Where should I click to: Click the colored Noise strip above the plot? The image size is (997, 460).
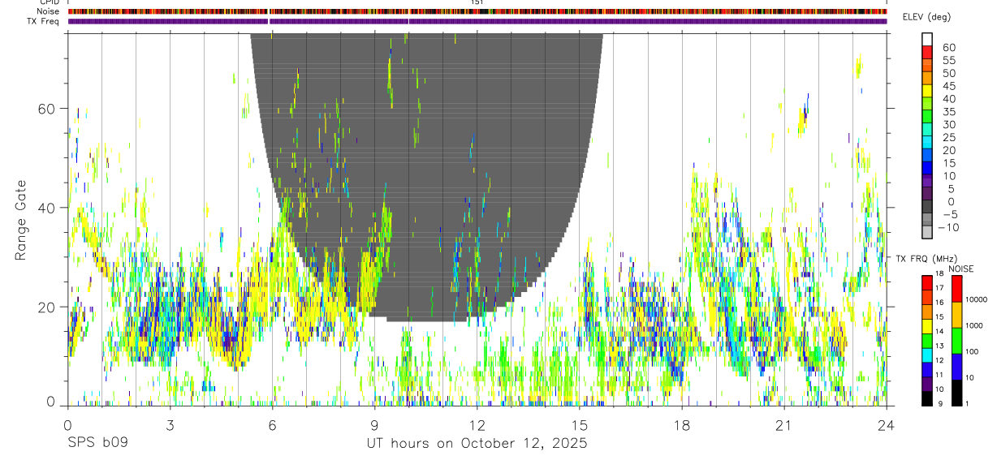tap(477, 11)
